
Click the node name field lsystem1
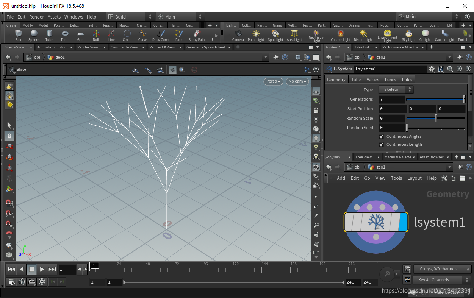coord(390,69)
